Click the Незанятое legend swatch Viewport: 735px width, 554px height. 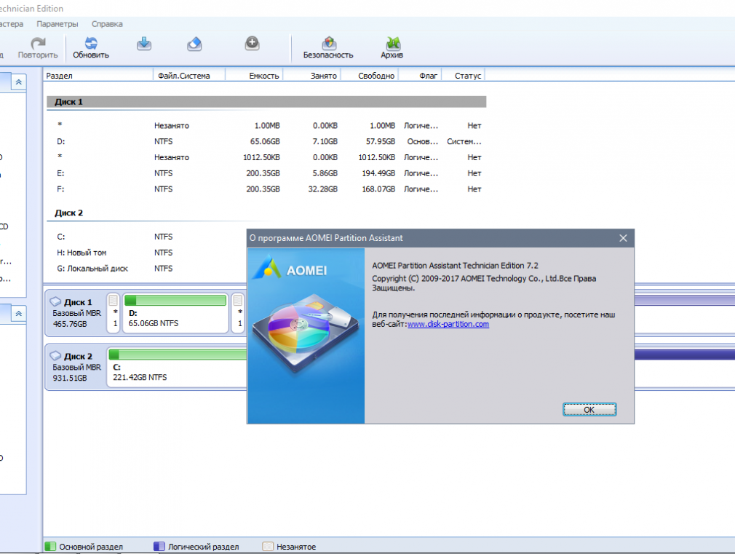coord(268,547)
